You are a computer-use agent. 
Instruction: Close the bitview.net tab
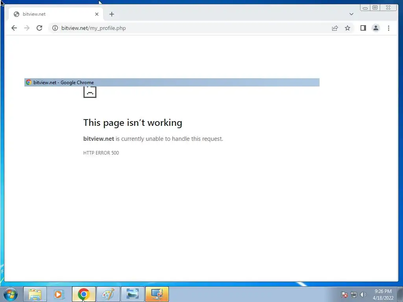pyautogui.click(x=97, y=14)
